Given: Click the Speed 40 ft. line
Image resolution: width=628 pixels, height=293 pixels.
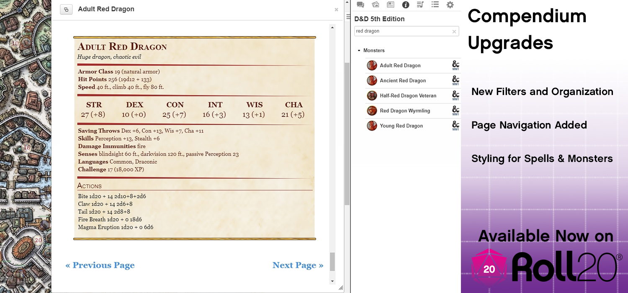Looking at the screenshot, I should click(121, 87).
